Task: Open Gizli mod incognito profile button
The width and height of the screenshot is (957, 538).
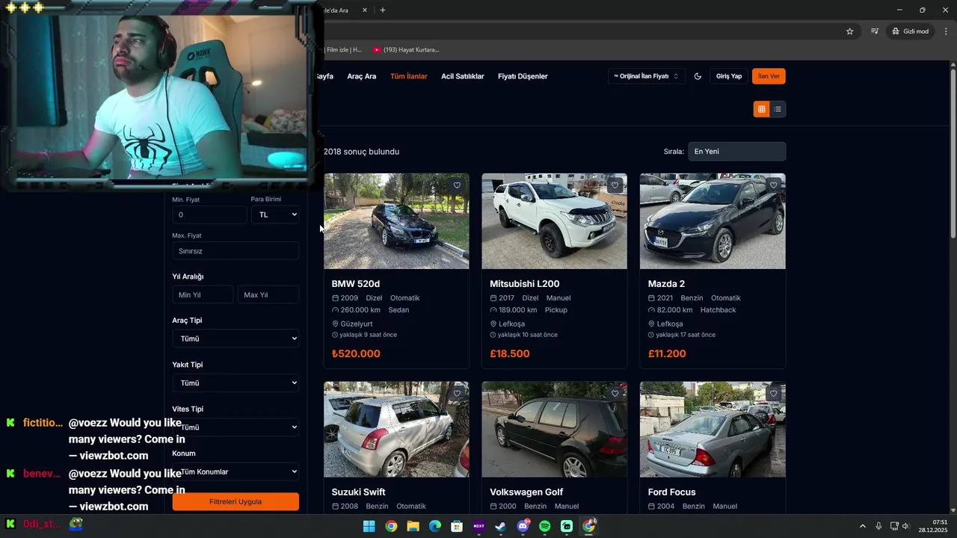Action: pyautogui.click(x=910, y=31)
